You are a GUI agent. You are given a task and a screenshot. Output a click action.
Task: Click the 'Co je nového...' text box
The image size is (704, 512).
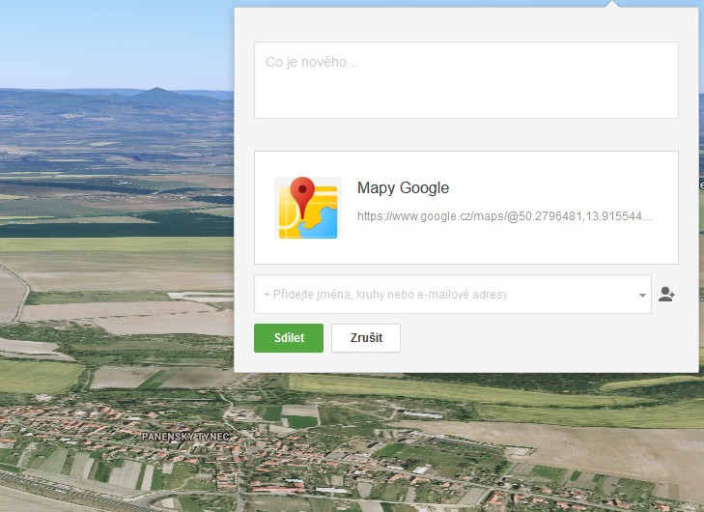pos(466,80)
